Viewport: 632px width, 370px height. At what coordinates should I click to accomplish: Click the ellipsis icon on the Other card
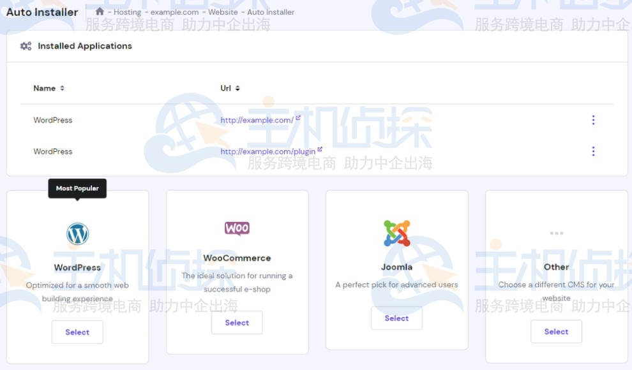556,233
